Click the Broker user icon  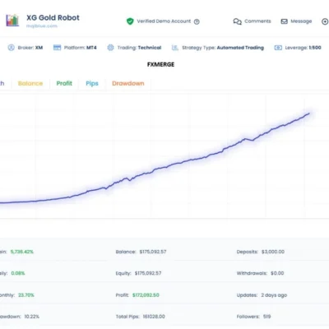click(12, 48)
